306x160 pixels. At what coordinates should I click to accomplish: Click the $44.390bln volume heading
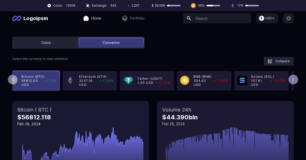coord(180,117)
